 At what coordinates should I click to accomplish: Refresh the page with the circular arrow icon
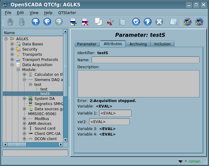[136, 22]
